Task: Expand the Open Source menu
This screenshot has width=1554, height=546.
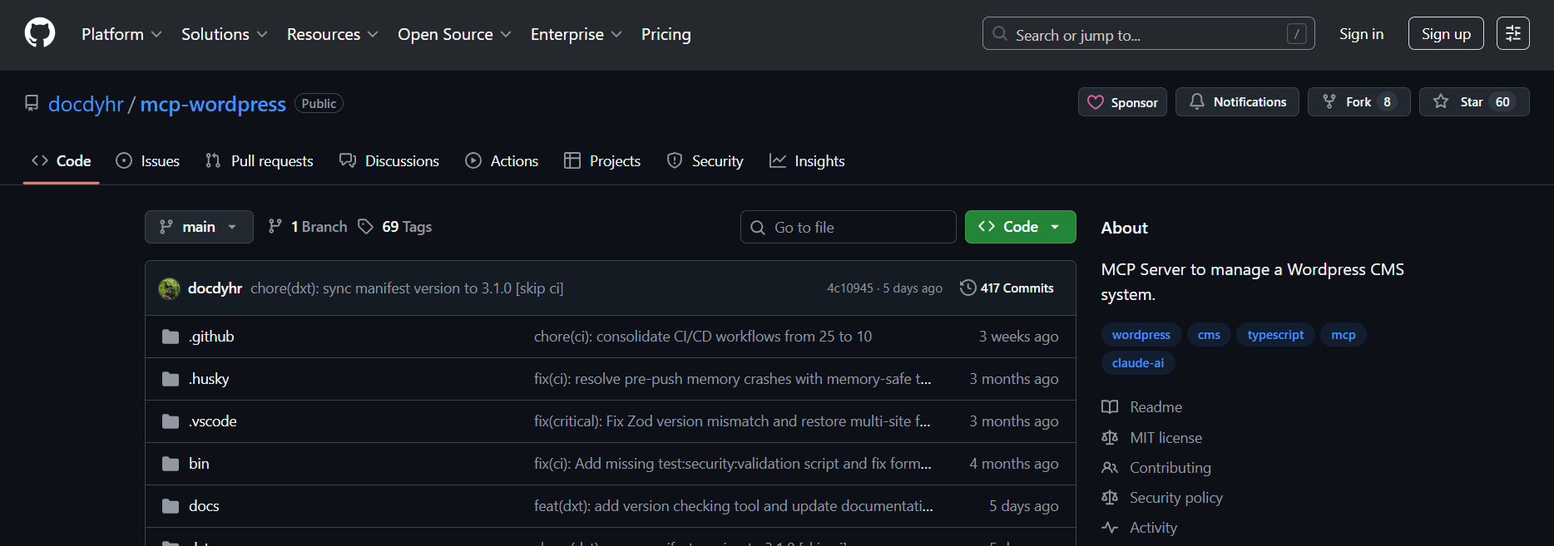Action: pyautogui.click(x=454, y=34)
